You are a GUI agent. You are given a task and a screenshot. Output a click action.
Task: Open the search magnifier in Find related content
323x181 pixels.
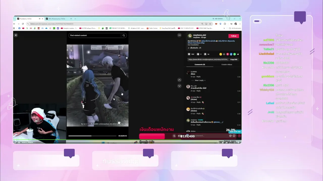124,35
